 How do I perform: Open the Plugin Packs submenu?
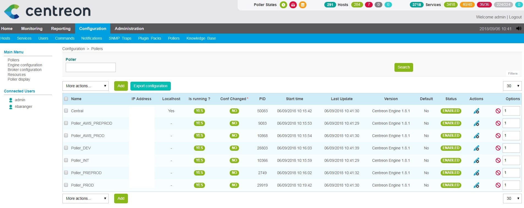click(x=150, y=38)
